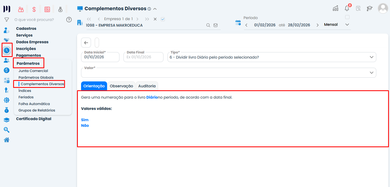Expand the Cadastros menu section

tap(26, 28)
